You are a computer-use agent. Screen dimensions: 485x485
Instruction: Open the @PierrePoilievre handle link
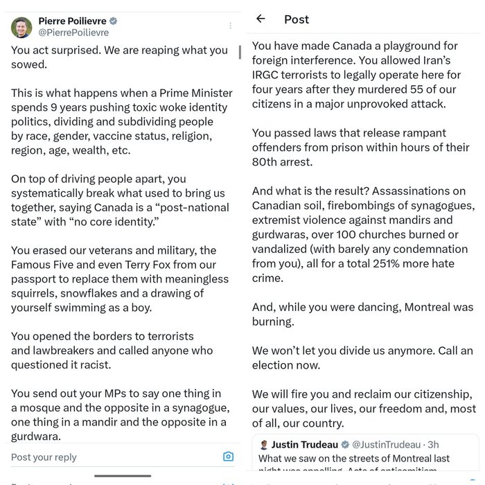pos(73,33)
